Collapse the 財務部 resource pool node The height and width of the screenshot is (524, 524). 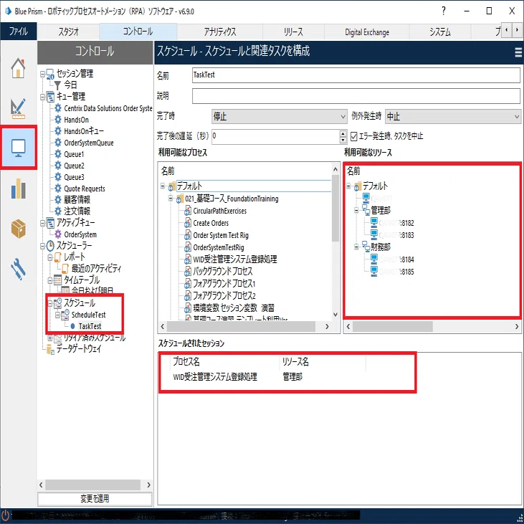(x=356, y=247)
